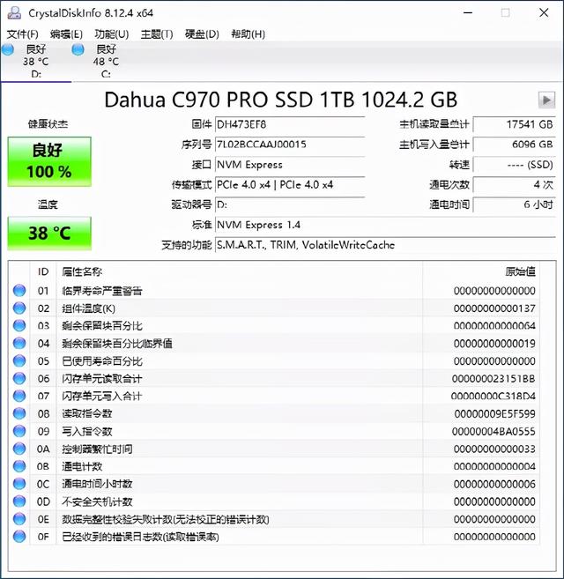The width and height of the screenshot is (564, 579).
Task: Click the 38 °C temperature button
Action: (49, 233)
